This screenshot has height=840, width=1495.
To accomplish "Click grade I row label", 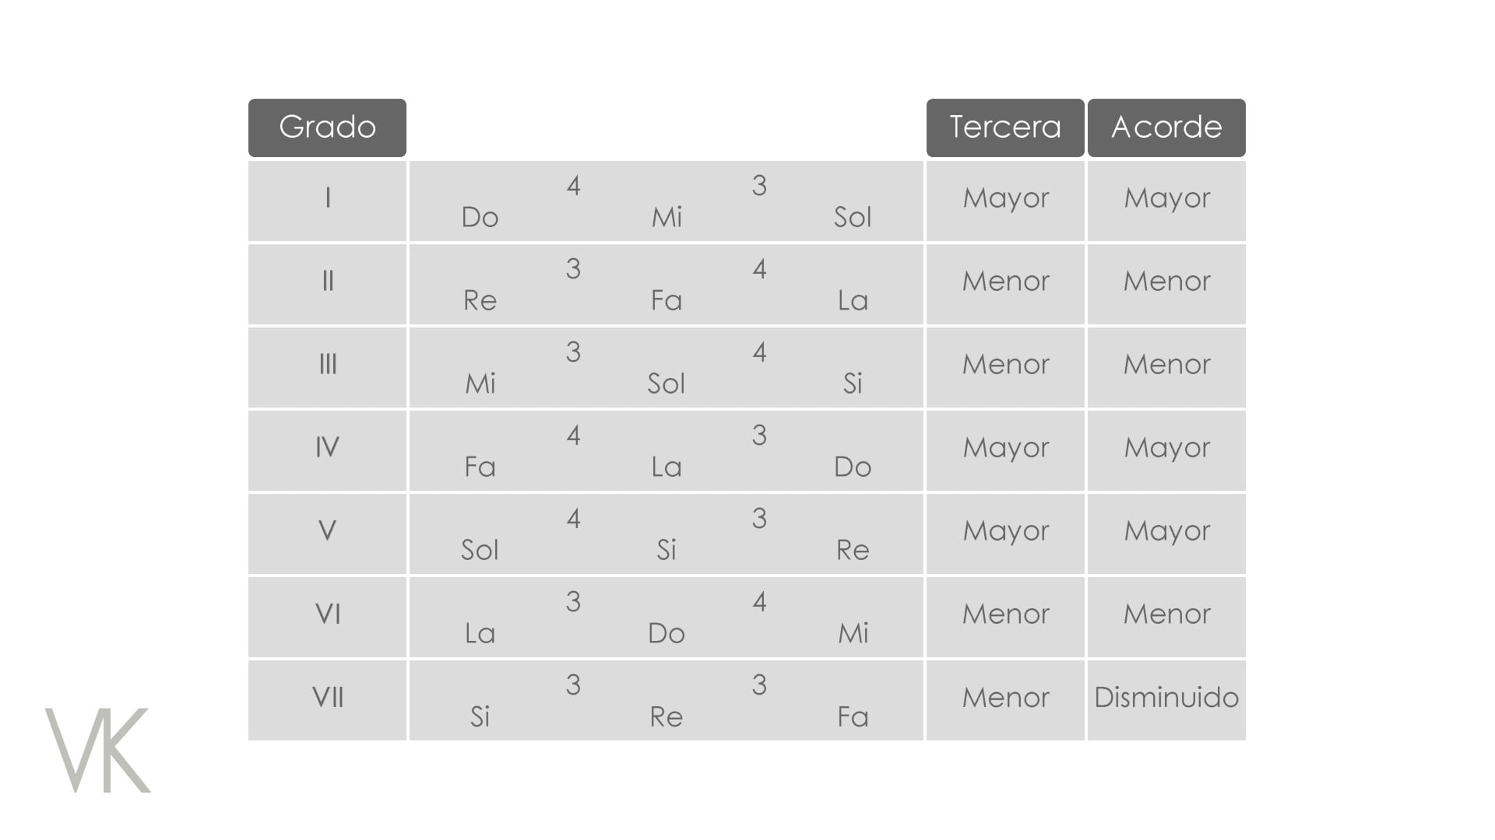I will pyautogui.click(x=327, y=198).
